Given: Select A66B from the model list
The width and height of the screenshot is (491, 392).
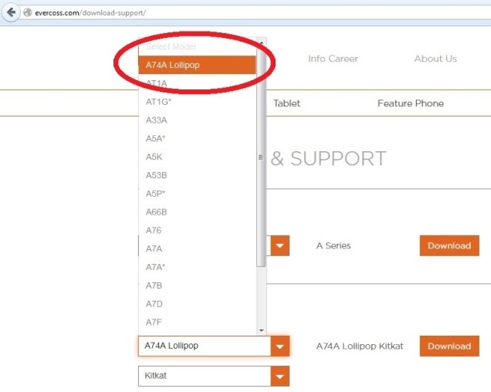Looking at the screenshot, I should pos(198,212).
